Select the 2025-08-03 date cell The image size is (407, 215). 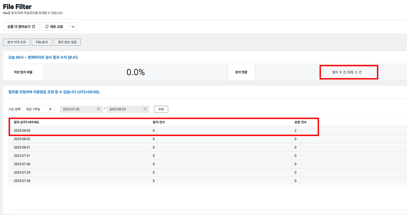tap(22, 131)
